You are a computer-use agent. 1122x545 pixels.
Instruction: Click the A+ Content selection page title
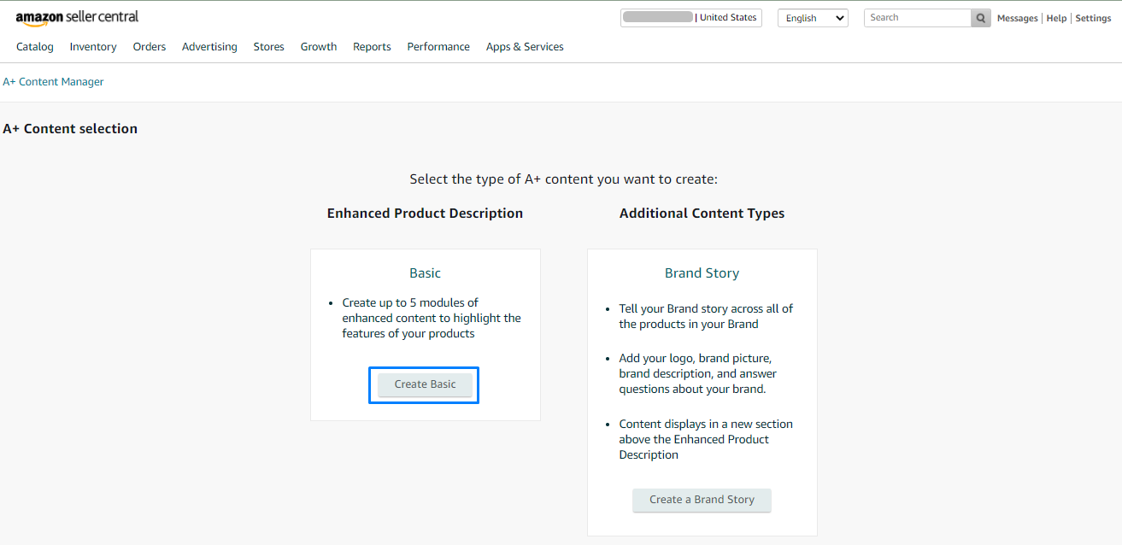70,129
